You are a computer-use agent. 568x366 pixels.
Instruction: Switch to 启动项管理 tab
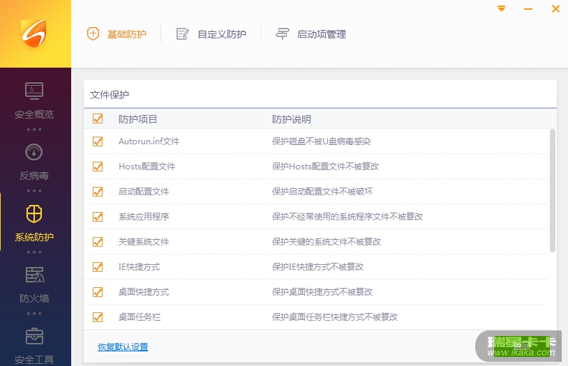pos(322,34)
